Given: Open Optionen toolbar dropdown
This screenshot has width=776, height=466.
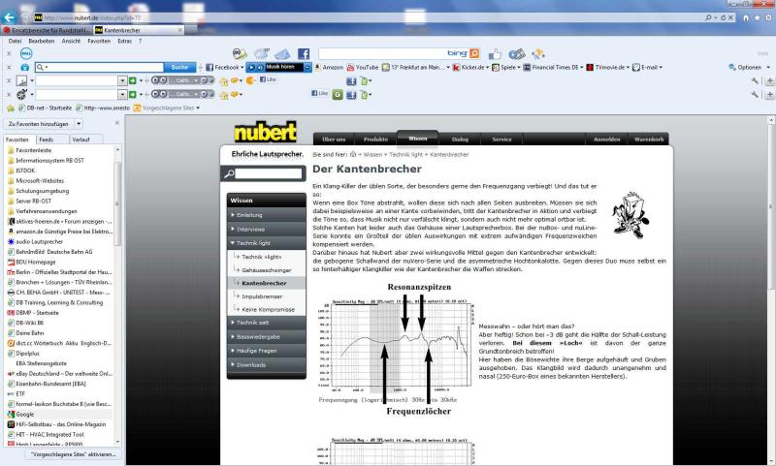Looking at the screenshot, I should (768, 67).
